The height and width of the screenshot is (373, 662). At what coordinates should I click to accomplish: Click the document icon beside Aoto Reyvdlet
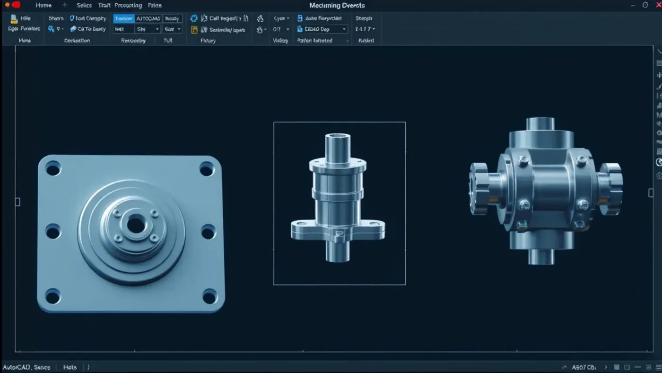click(x=300, y=18)
